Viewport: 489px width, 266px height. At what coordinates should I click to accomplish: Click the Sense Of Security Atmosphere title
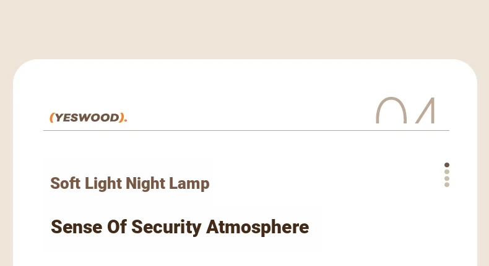coord(180,227)
